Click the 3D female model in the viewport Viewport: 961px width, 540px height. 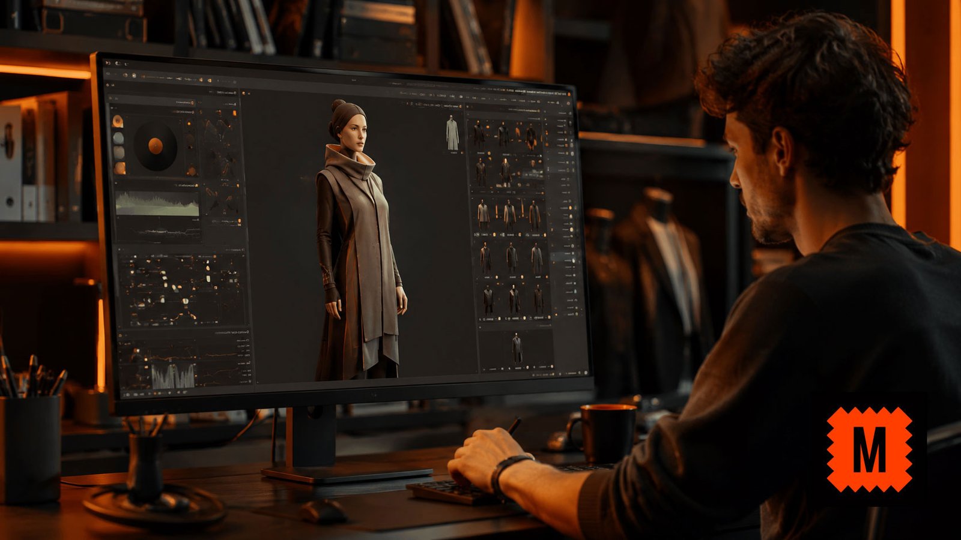pyautogui.click(x=359, y=239)
